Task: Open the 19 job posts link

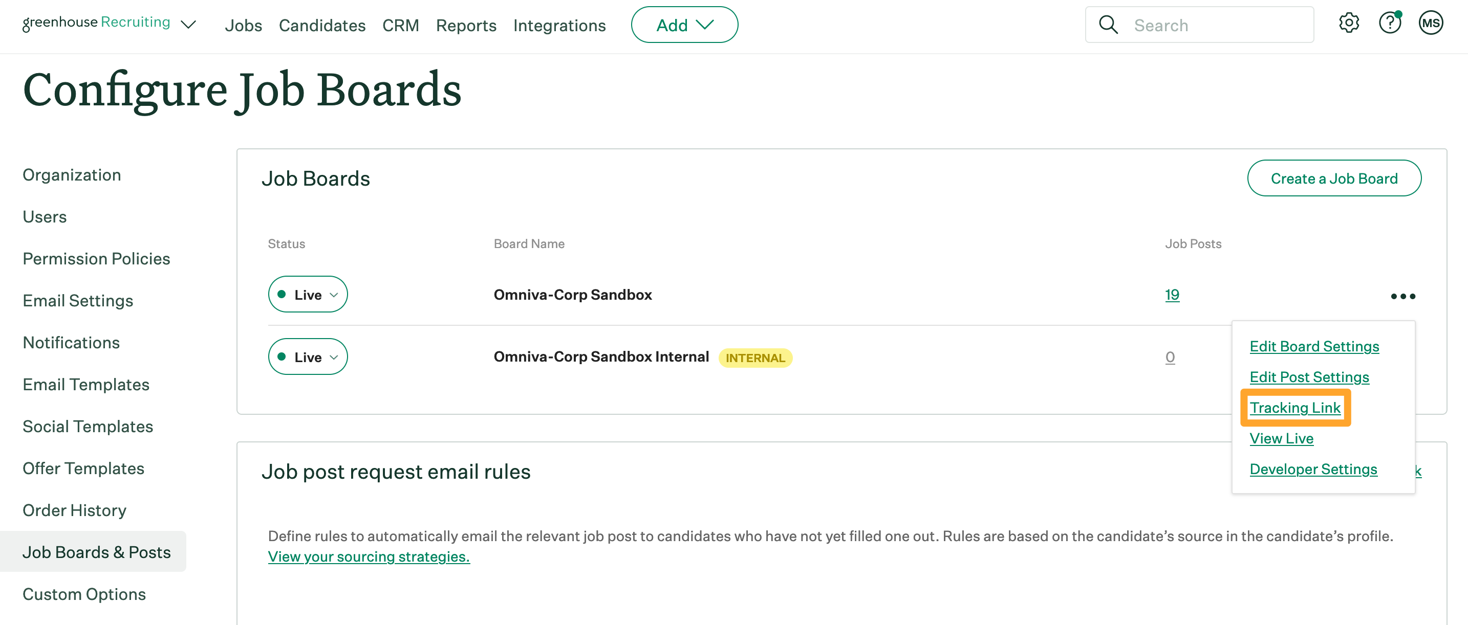Action: [x=1172, y=295]
